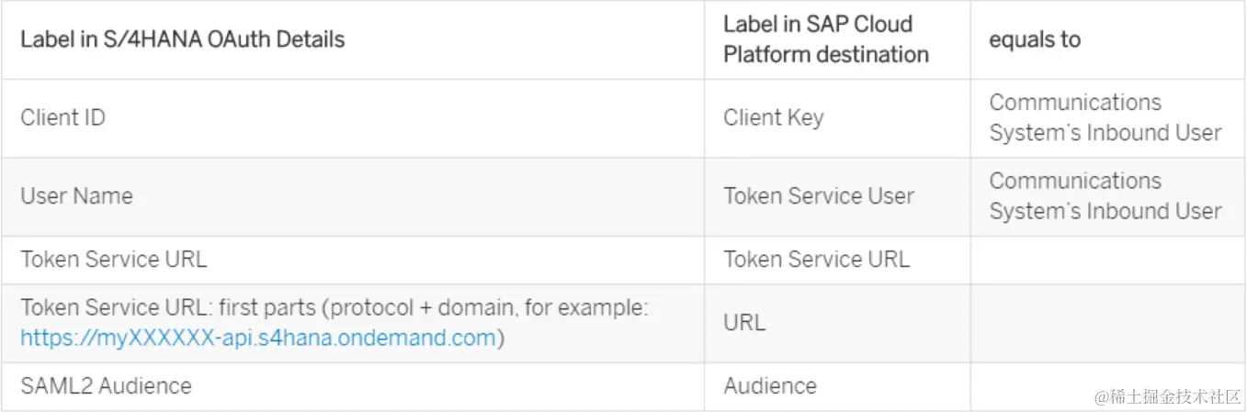Open the myXXXXXX-api.s4hana.ondemand.com link
The image size is (1247, 412).
tap(258, 338)
